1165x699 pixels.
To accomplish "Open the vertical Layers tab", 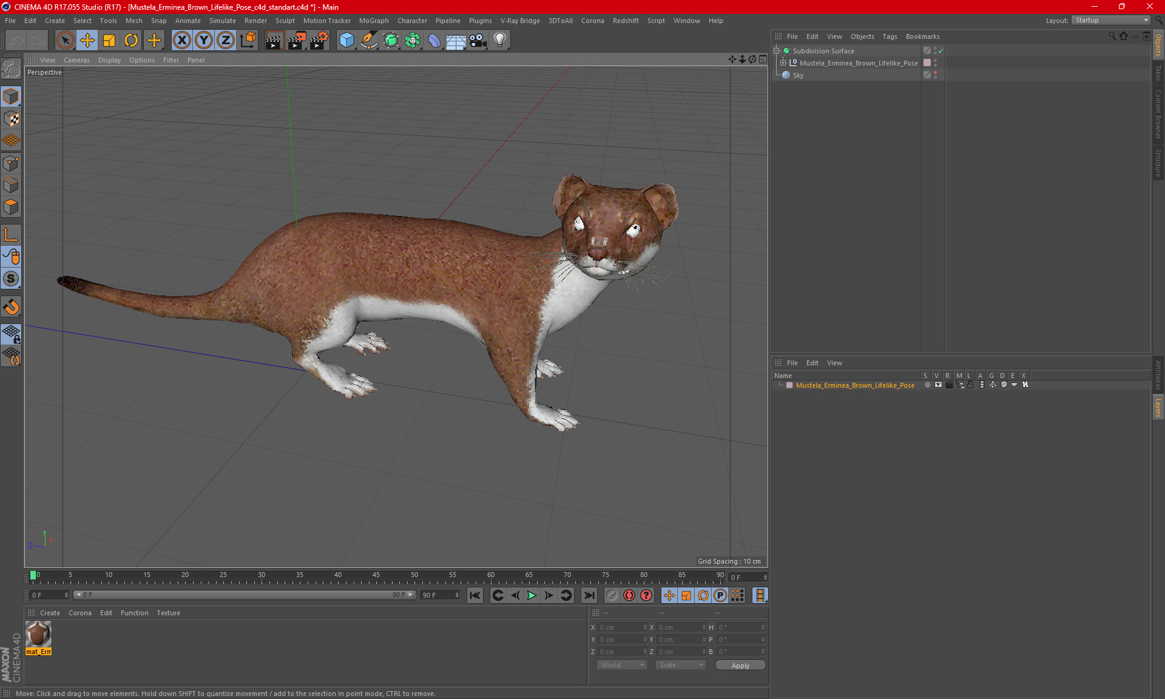I will click(1158, 407).
